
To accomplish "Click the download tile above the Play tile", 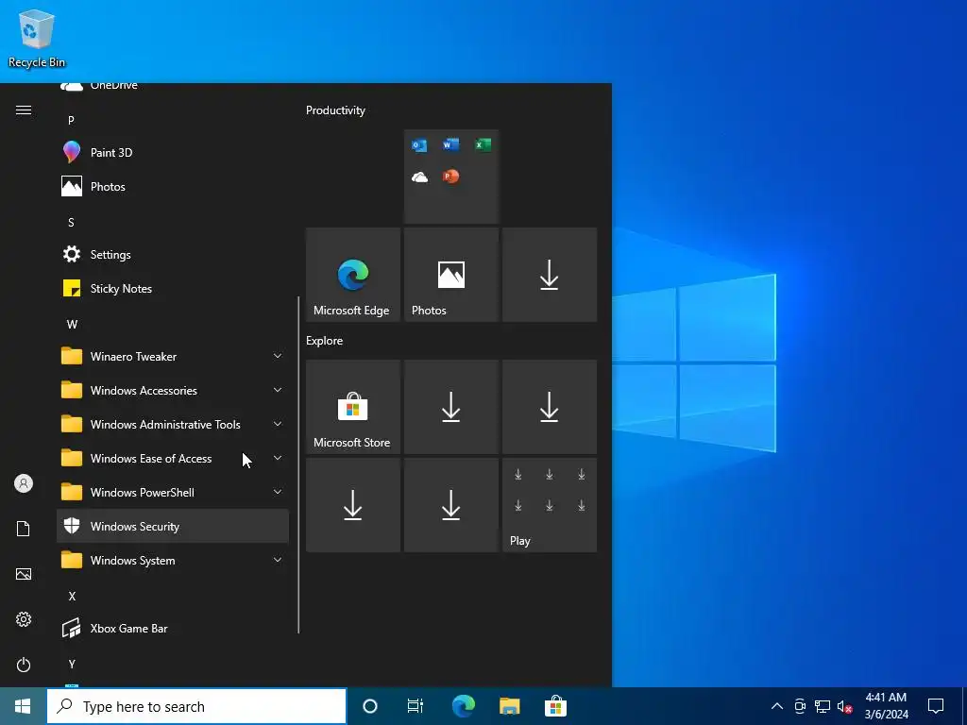I will click(550, 407).
